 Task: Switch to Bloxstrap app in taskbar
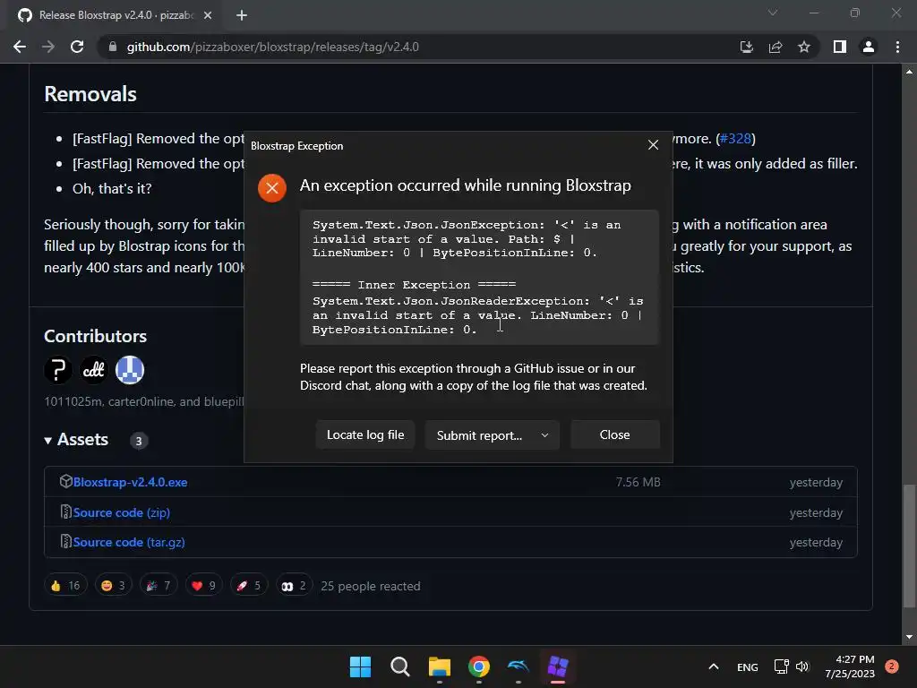tap(558, 666)
